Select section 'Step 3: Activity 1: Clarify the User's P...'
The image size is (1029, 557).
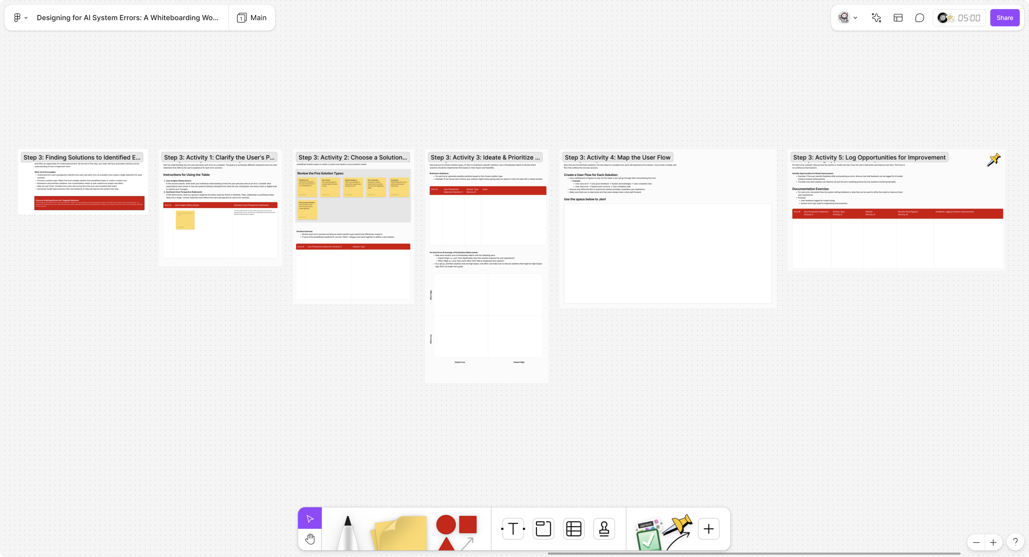pyautogui.click(x=219, y=157)
